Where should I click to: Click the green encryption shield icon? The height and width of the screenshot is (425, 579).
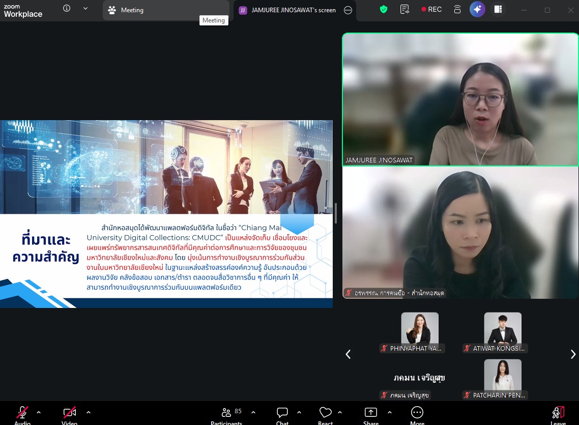384,10
